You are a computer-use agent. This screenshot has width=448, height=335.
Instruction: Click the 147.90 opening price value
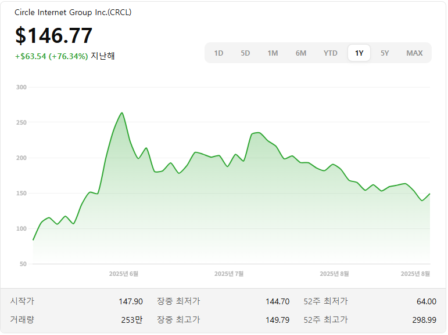click(131, 301)
